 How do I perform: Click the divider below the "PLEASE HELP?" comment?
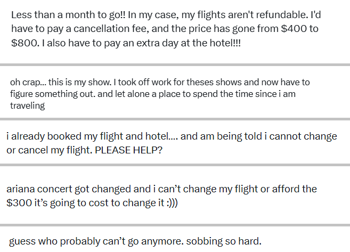point(175,165)
